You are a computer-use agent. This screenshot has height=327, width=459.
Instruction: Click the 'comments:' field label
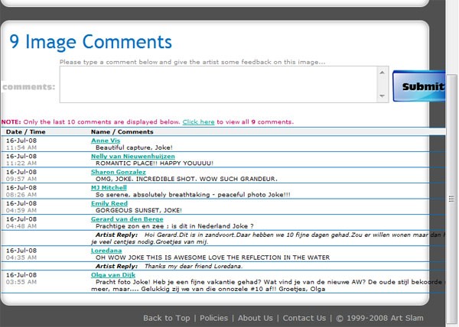coord(29,87)
